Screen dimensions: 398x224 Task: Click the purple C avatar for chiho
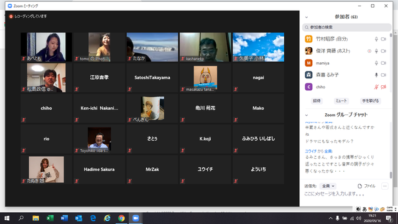pyautogui.click(x=308, y=87)
